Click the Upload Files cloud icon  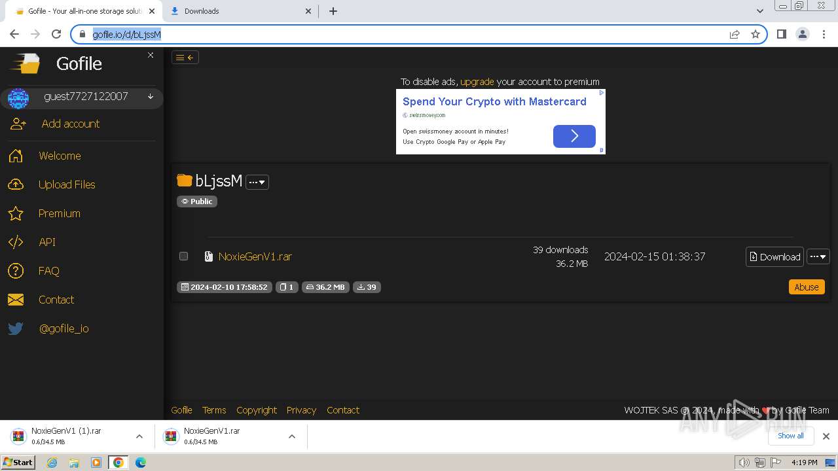(16, 184)
